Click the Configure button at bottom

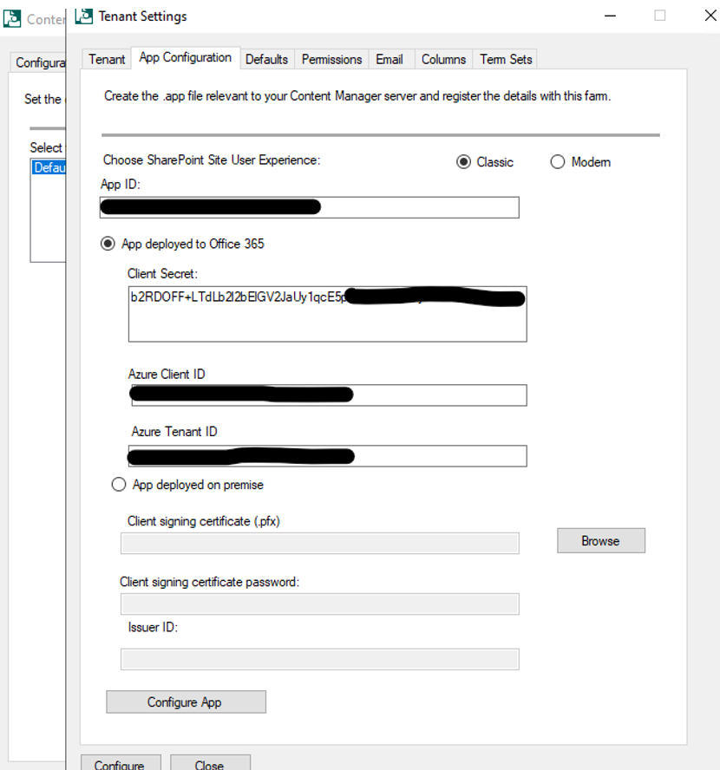pos(121,765)
